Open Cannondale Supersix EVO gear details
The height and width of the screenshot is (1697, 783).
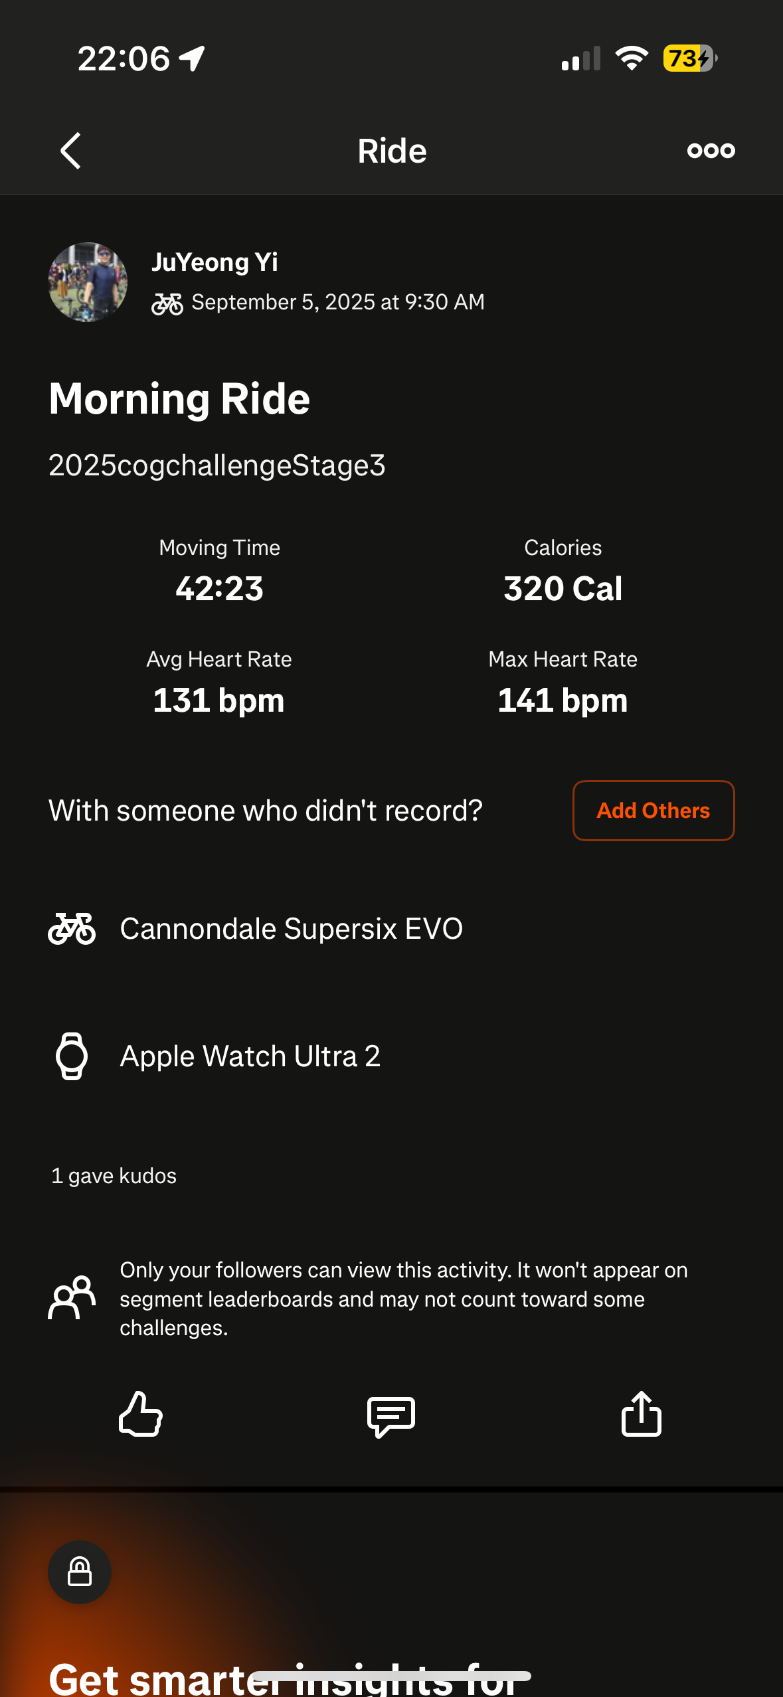tap(291, 928)
